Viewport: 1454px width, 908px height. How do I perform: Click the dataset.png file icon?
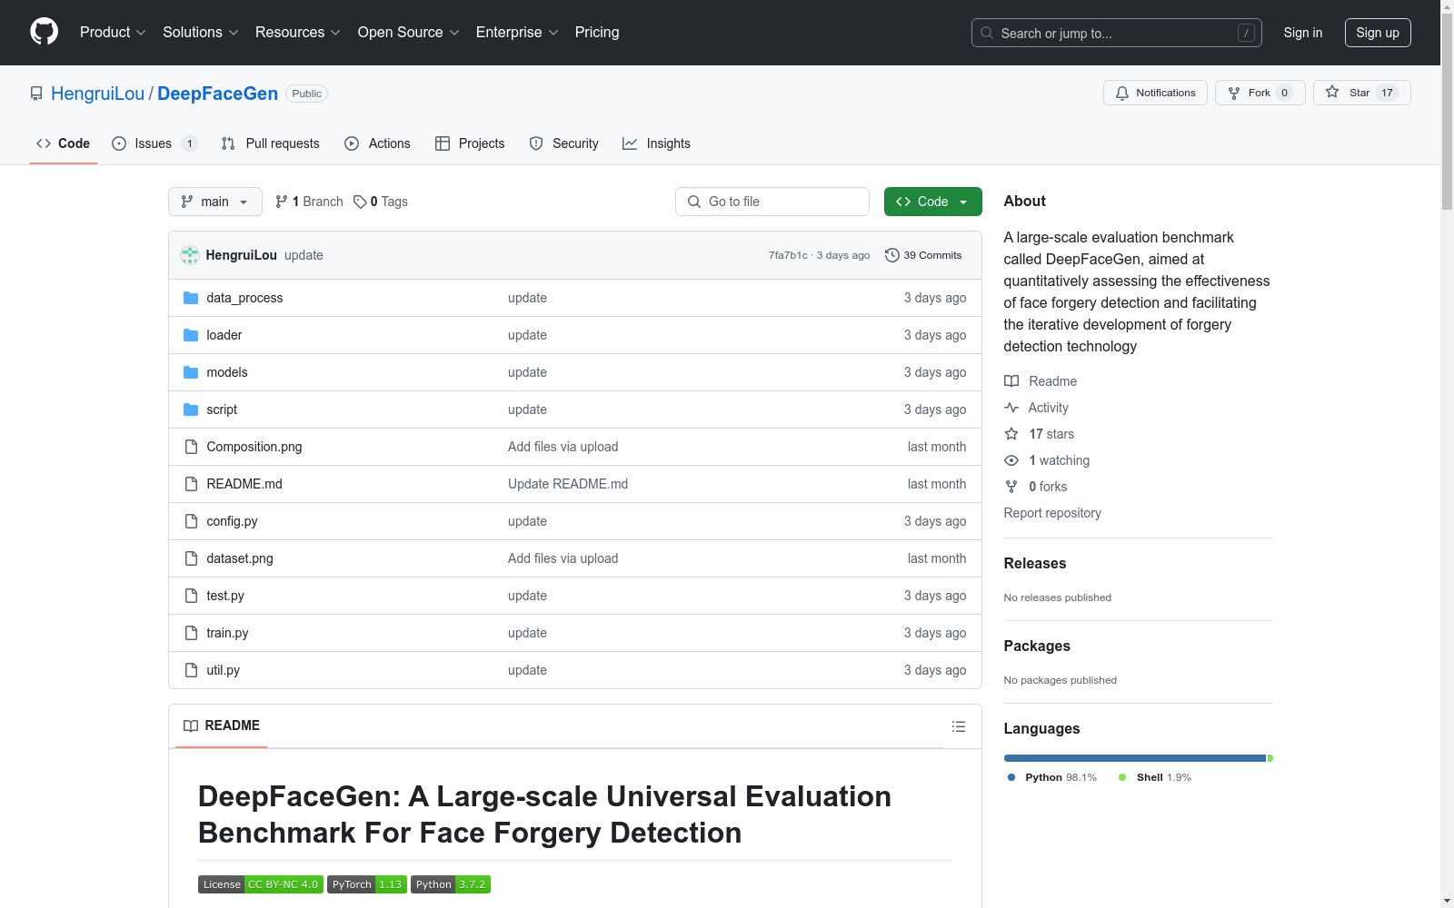(191, 558)
